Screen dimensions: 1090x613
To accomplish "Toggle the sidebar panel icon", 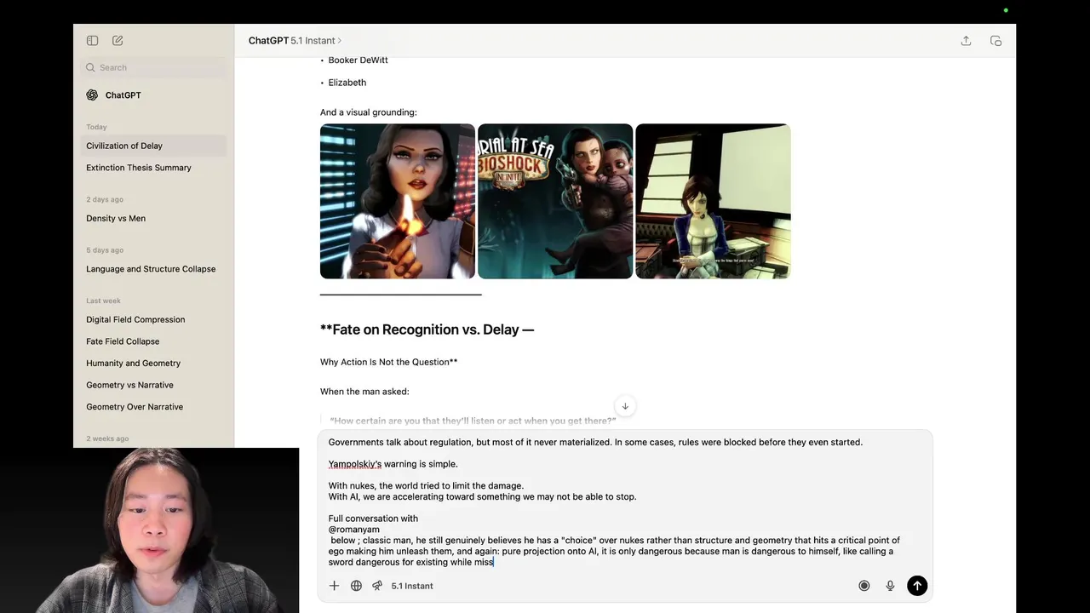I will pos(92,40).
